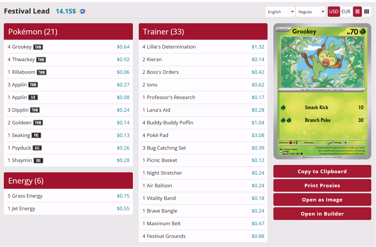Switch to list view icon
The image size is (376, 247).
tap(357, 11)
